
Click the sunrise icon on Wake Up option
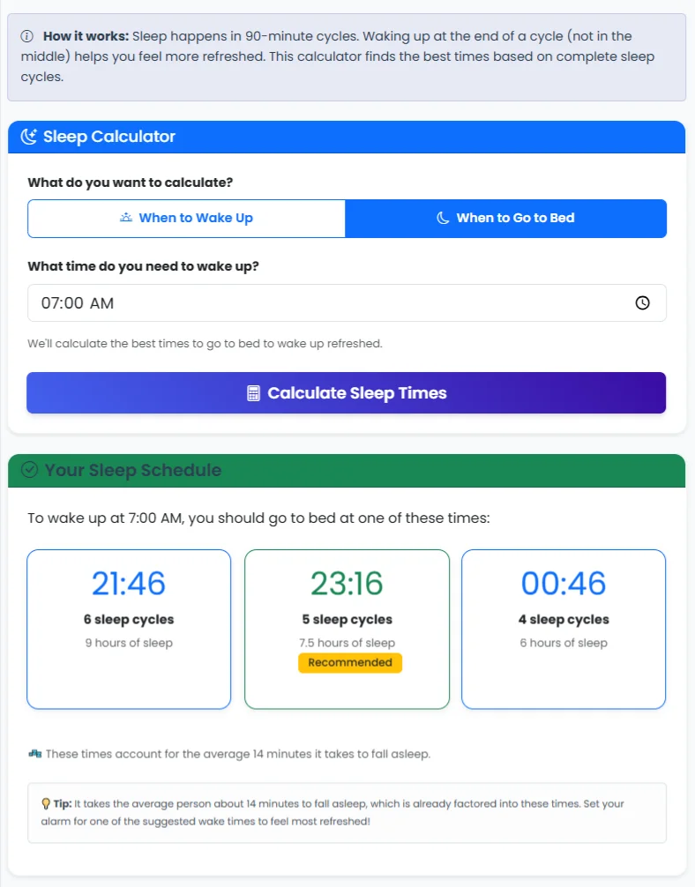click(126, 218)
